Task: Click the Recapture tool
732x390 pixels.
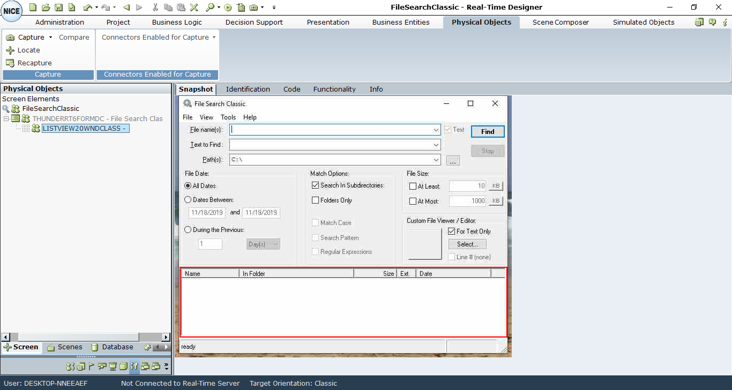Action: click(x=29, y=63)
